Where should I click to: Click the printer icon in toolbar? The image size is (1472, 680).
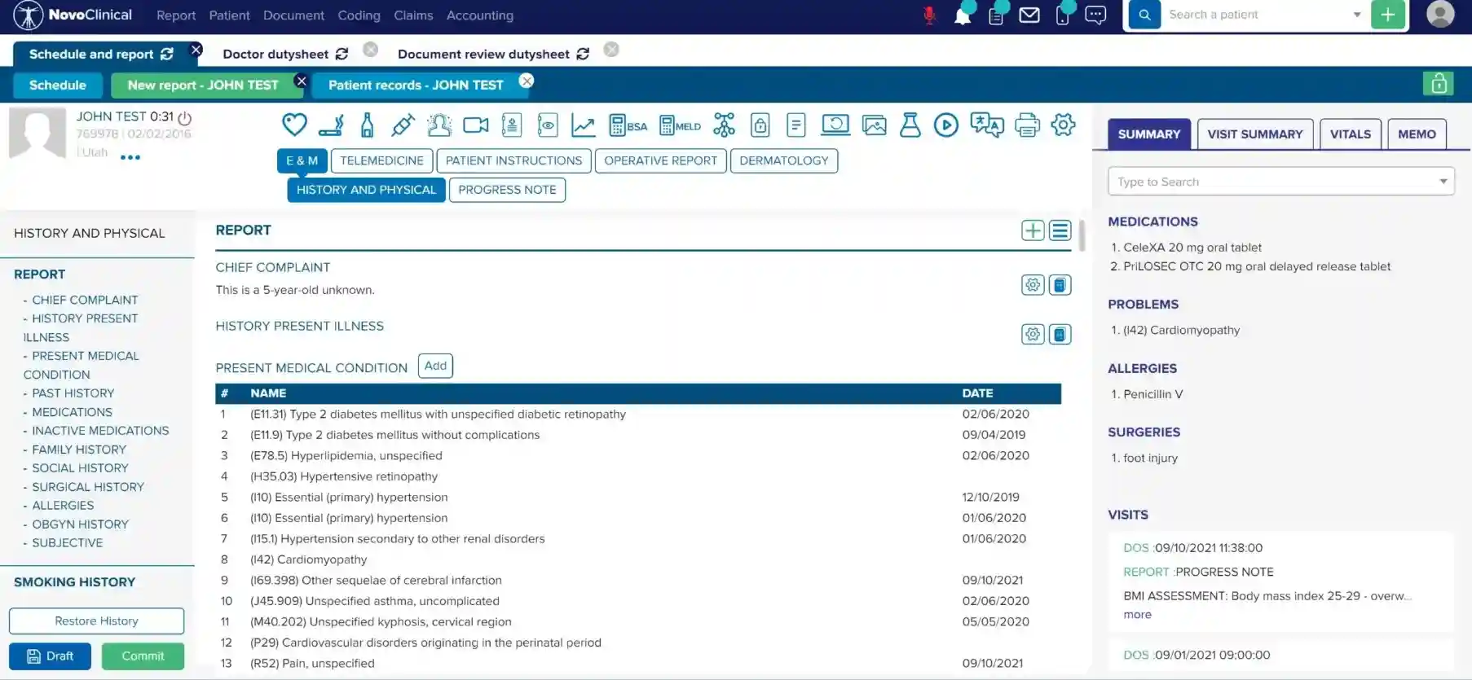(x=1027, y=125)
